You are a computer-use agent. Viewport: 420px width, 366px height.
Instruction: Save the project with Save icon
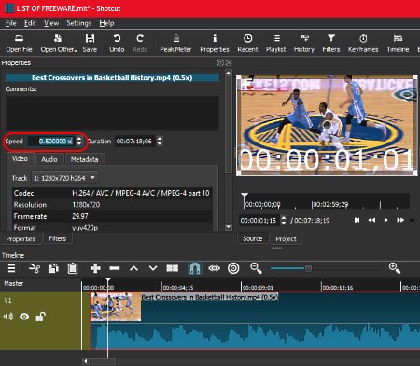pos(90,43)
